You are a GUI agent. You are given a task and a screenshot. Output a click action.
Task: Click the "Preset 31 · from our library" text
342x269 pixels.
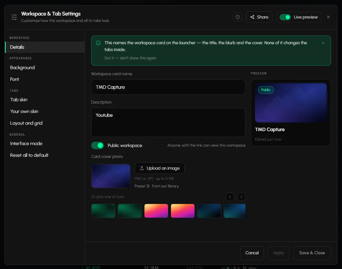pyautogui.click(x=157, y=186)
